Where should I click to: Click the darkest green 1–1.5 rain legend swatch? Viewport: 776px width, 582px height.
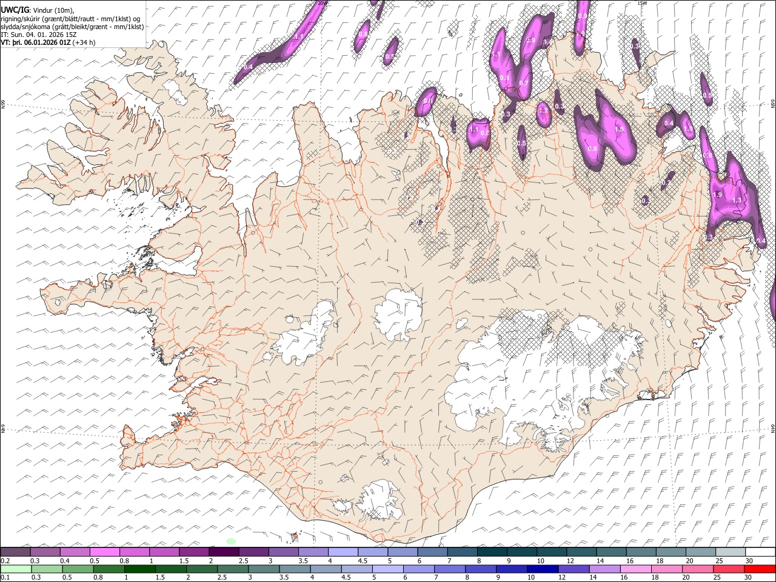tap(140, 569)
